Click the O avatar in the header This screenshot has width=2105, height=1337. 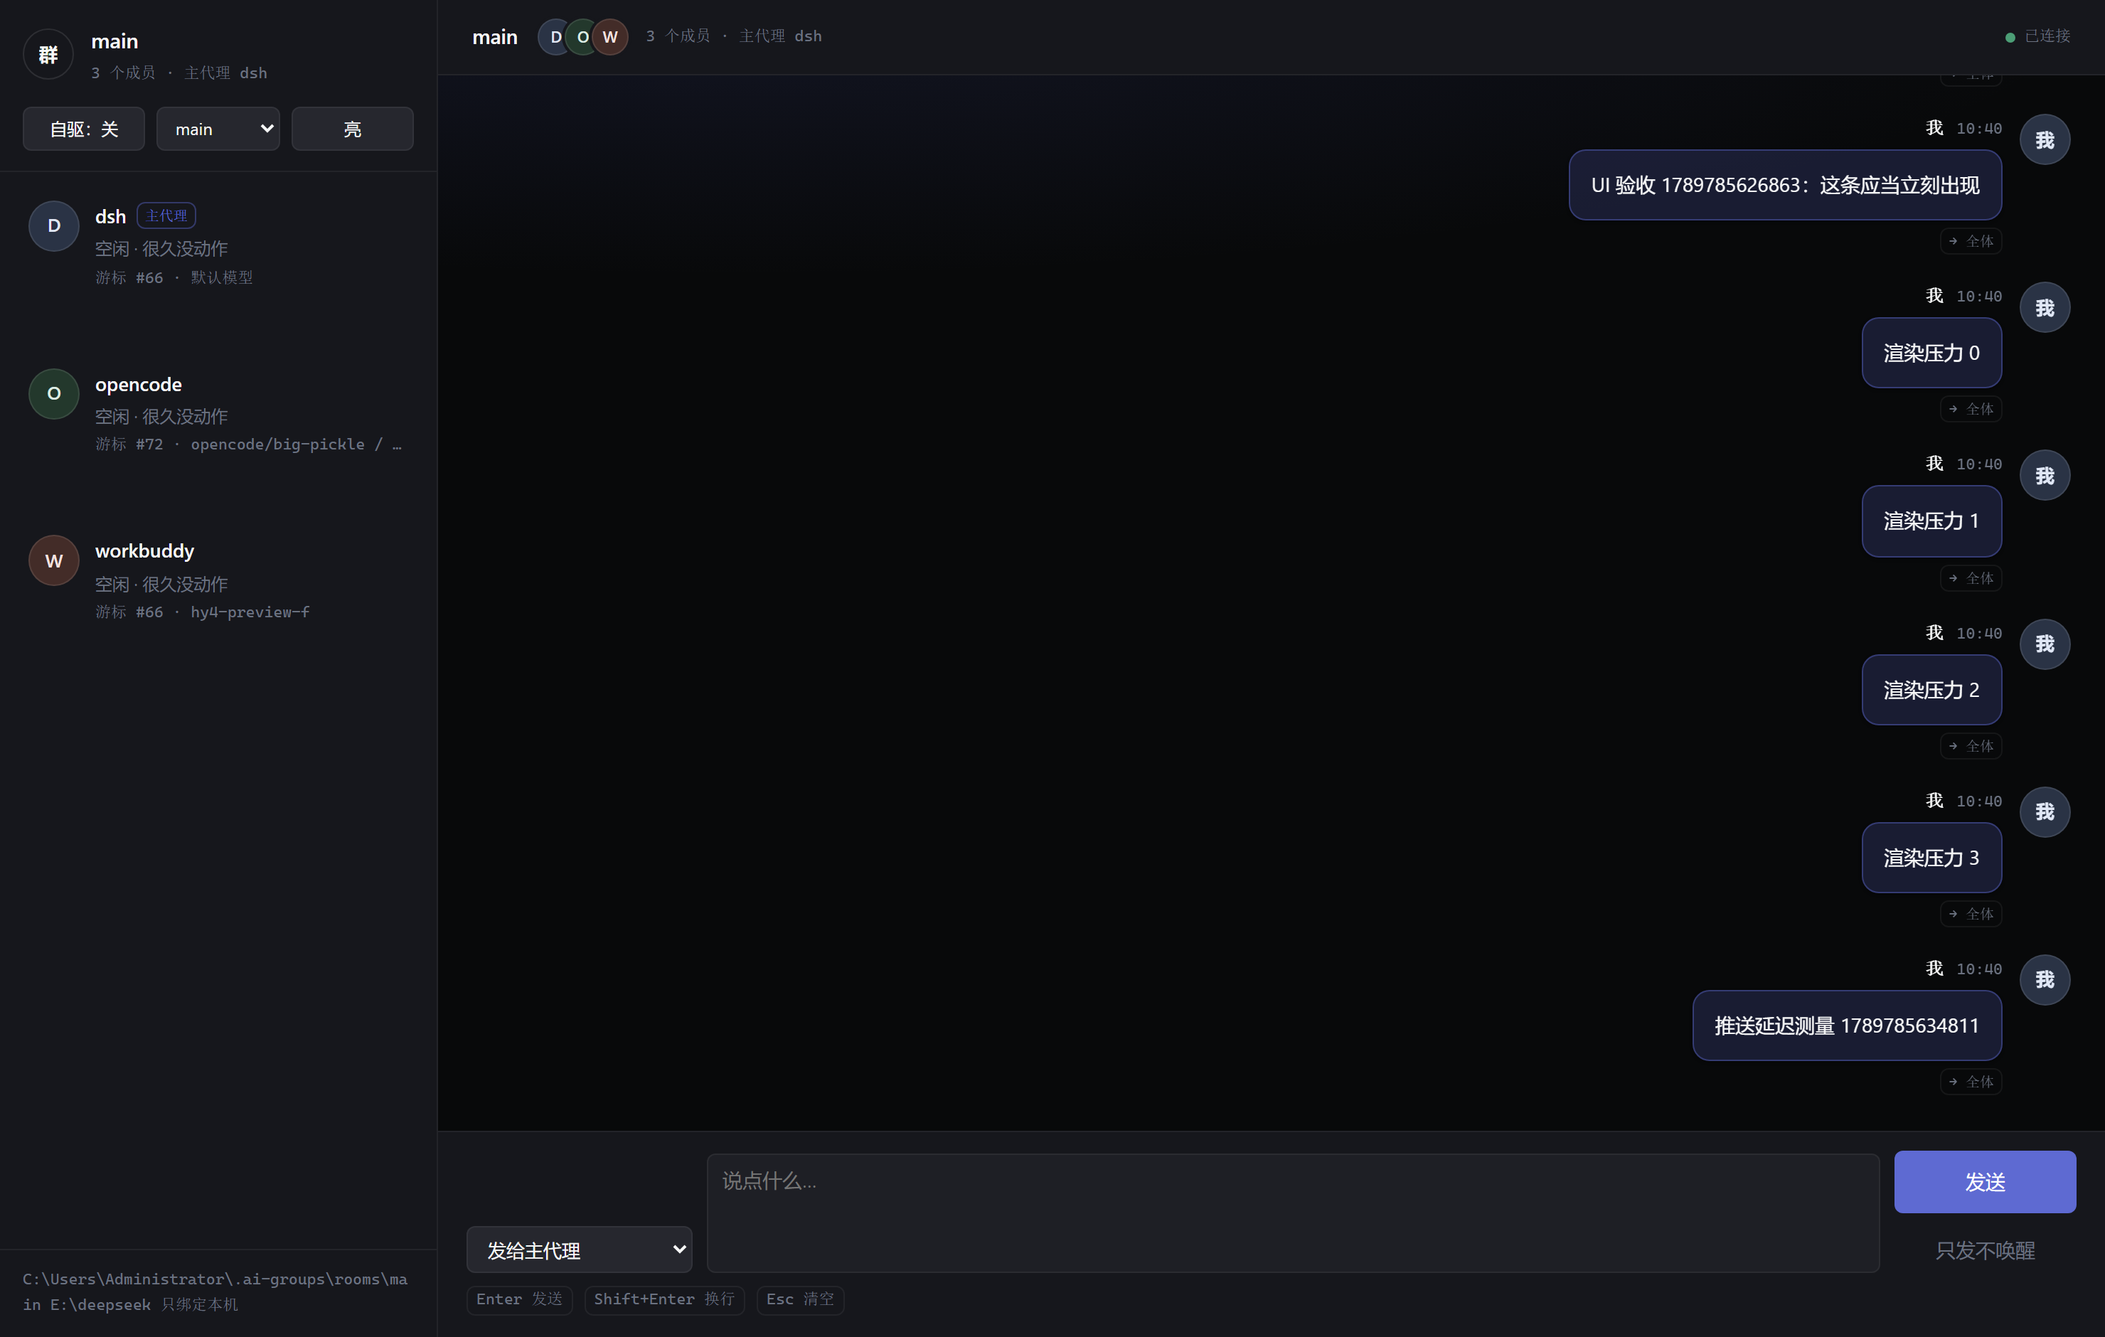tap(582, 37)
